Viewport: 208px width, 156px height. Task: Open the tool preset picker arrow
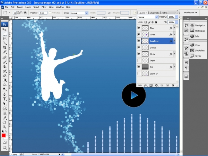pyautogui.click(x=9, y=13)
